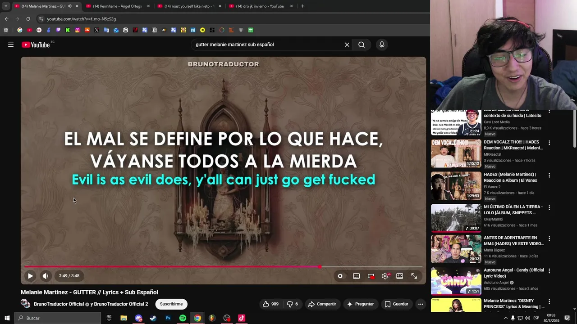
Task: Open the Google bookmark in bookmarks bar
Action: (19, 30)
